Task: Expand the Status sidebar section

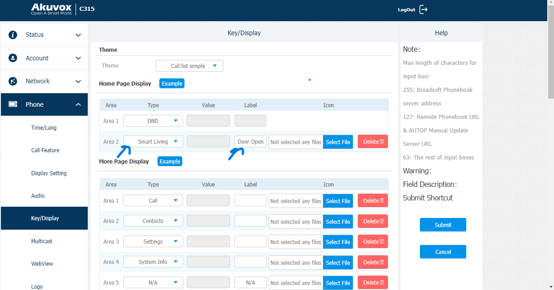Action: tap(44, 35)
